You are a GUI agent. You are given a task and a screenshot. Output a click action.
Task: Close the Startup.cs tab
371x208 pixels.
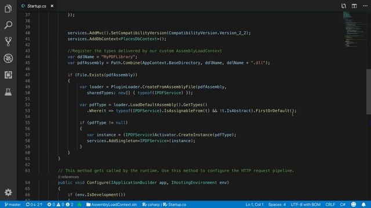coord(52,6)
